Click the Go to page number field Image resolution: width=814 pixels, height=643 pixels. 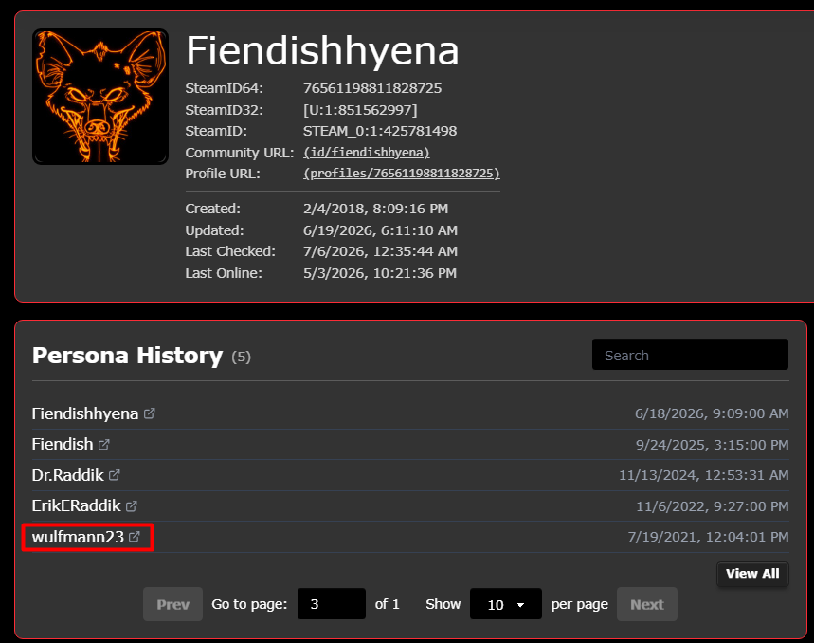click(332, 604)
